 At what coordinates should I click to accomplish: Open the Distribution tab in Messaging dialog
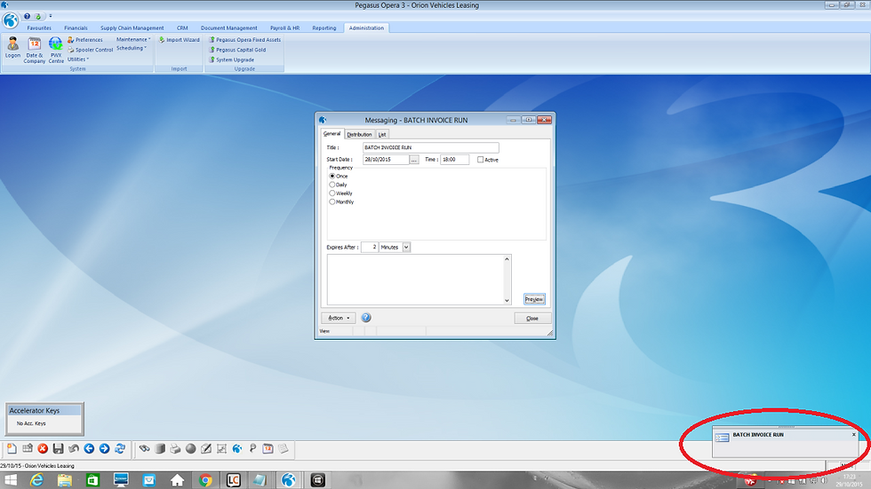pos(359,134)
